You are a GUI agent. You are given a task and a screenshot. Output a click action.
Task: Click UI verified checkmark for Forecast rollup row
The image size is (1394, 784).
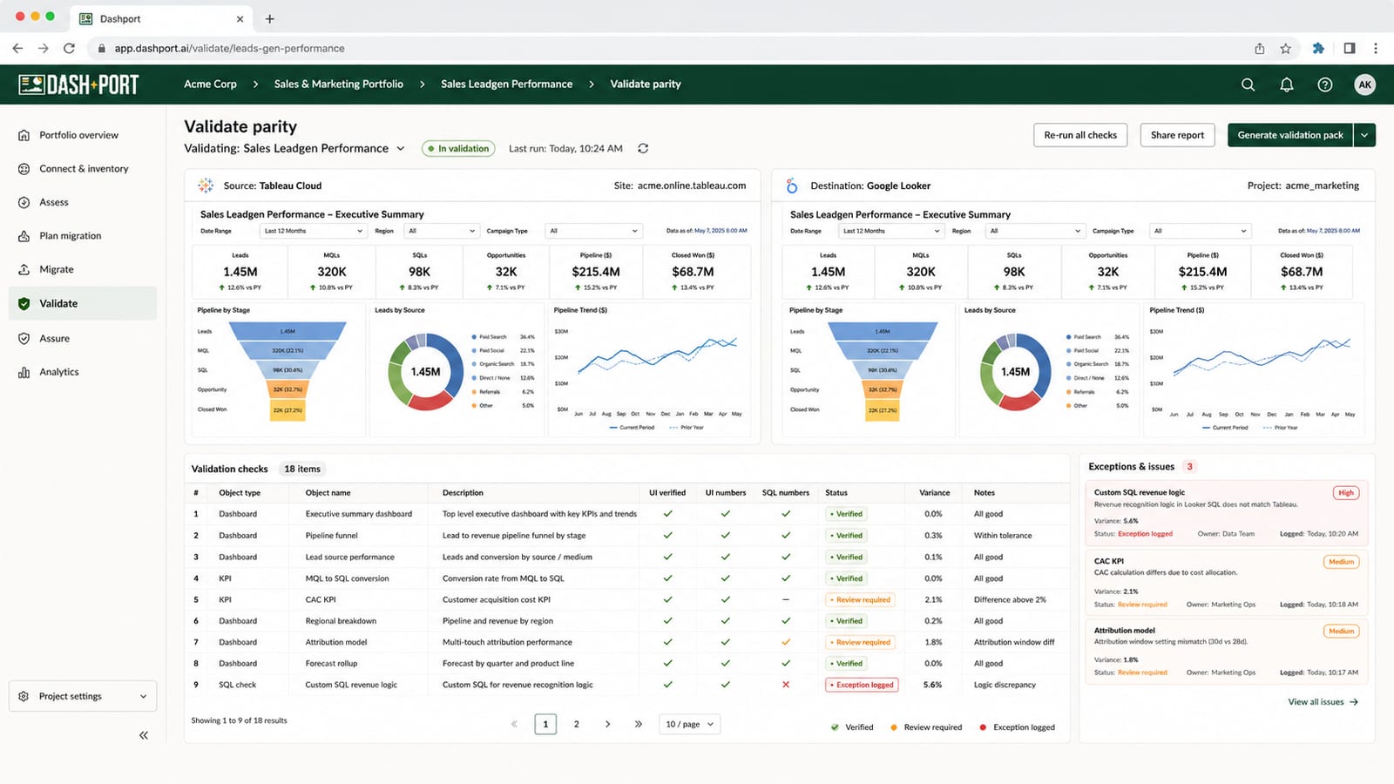(x=667, y=664)
